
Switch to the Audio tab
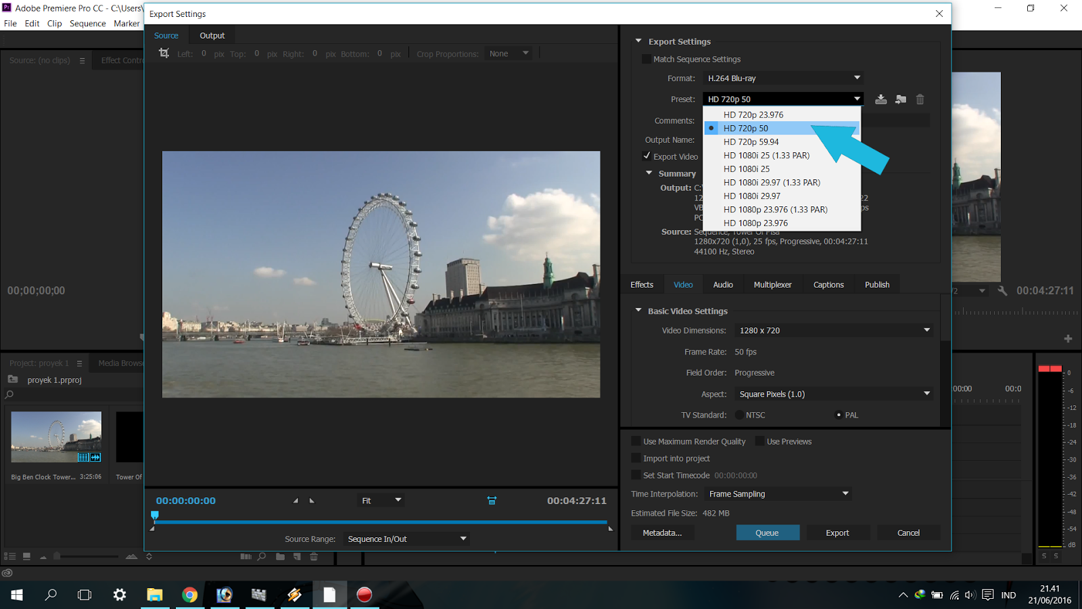723,285
